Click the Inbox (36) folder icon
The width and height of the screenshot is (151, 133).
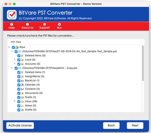coord(22,101)
